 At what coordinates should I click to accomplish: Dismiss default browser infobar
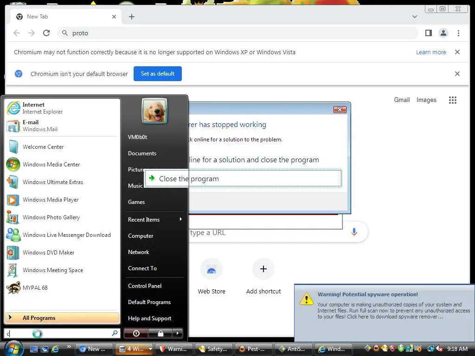pyautogui.click(x=457, y=74)
